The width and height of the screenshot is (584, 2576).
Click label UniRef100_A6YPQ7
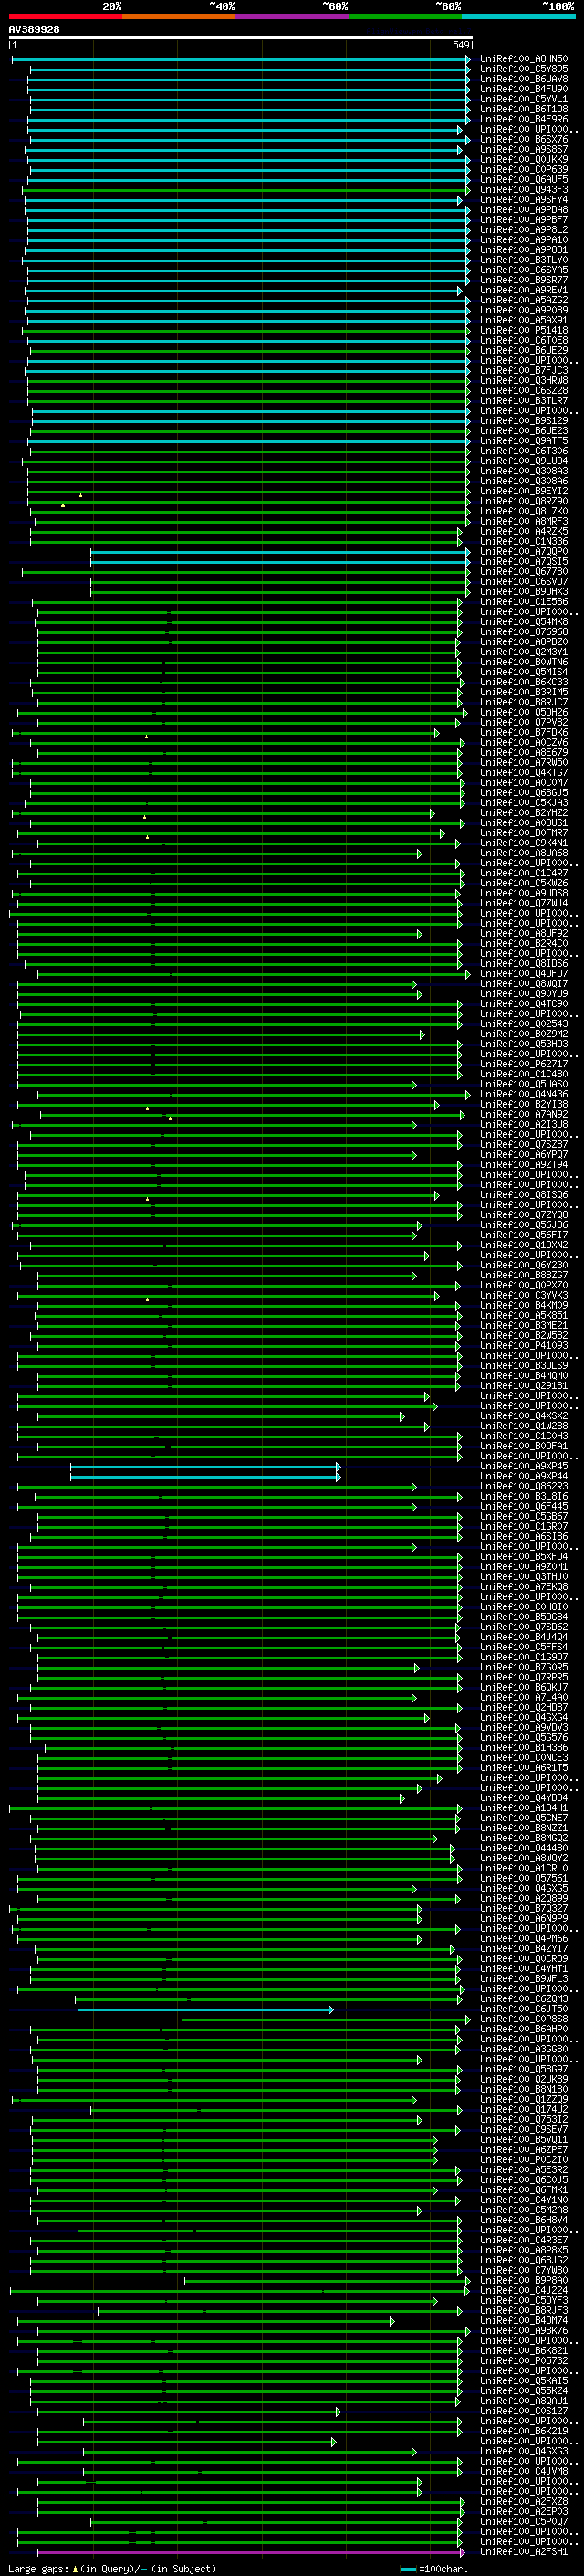tap(524, 1154)
